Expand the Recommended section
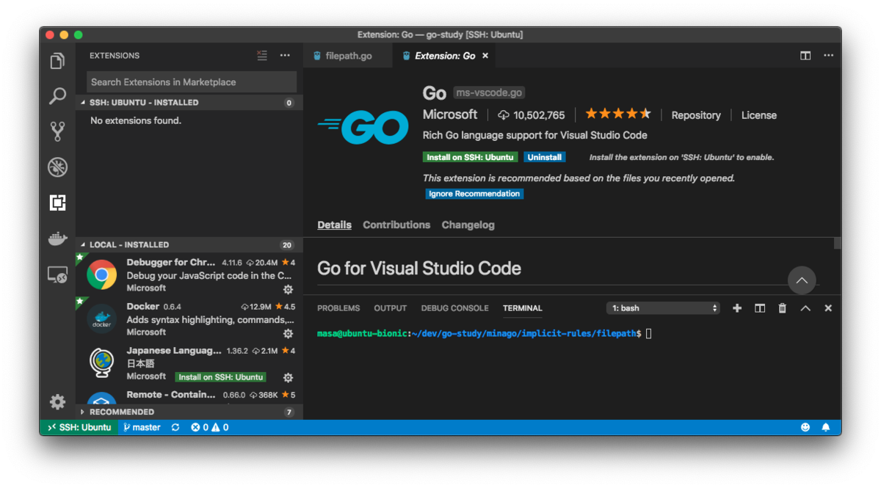The width and height of the screenshot is (881, 488). [x=189, y=412]
